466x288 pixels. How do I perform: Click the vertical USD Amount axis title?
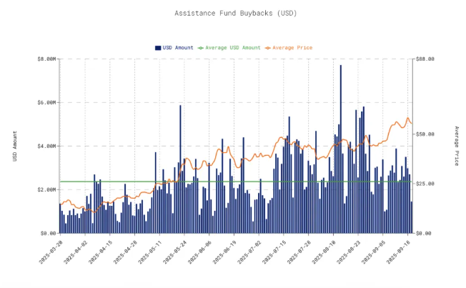[14, 145]
